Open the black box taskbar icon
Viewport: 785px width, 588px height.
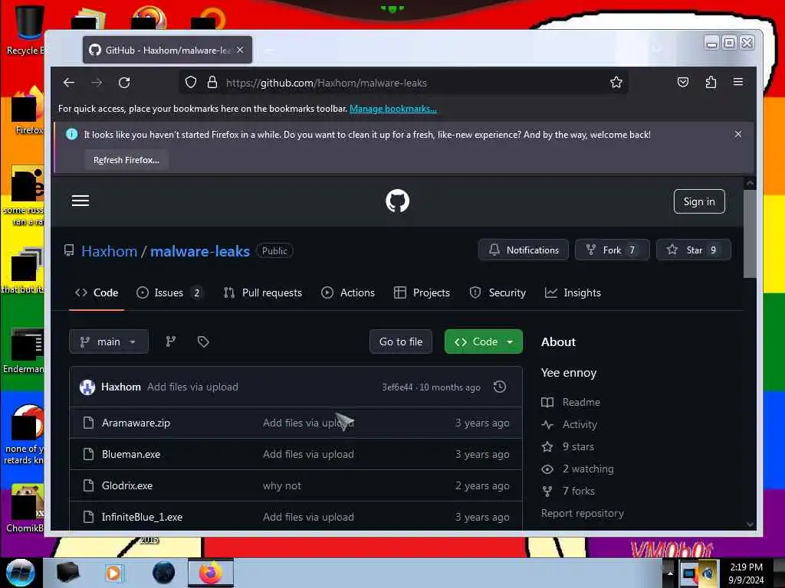pyautogui.click(x=67, y=573)
